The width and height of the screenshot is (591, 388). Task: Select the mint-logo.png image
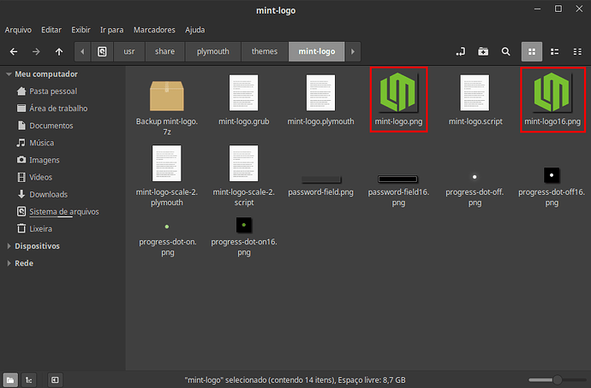click(398, 93)
